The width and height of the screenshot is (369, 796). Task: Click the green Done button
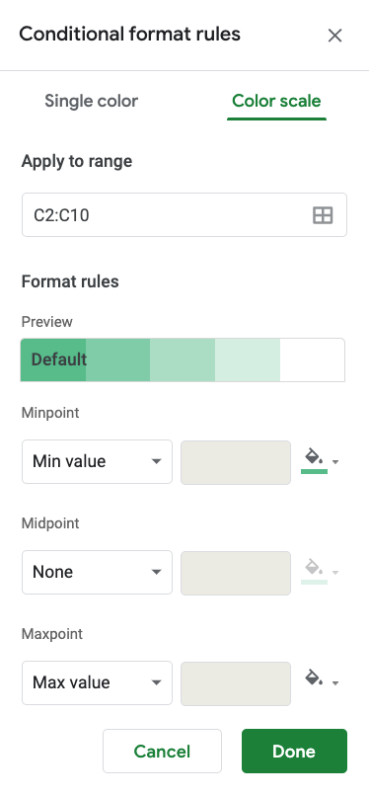(x=294, y=752)
